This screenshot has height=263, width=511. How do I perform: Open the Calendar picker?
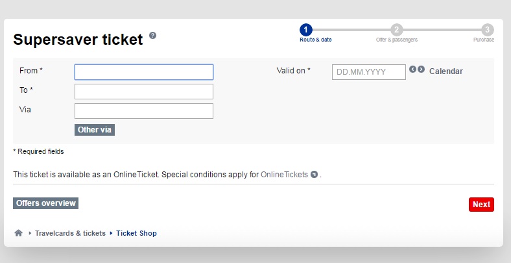point(446,71)
